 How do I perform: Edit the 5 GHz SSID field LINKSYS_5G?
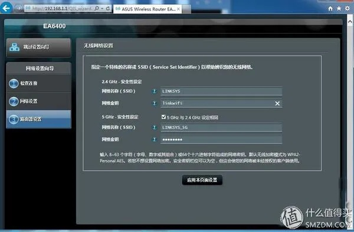tap(221, 128)
